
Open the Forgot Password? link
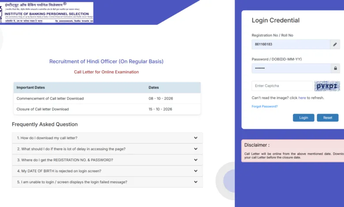point(264,106)
